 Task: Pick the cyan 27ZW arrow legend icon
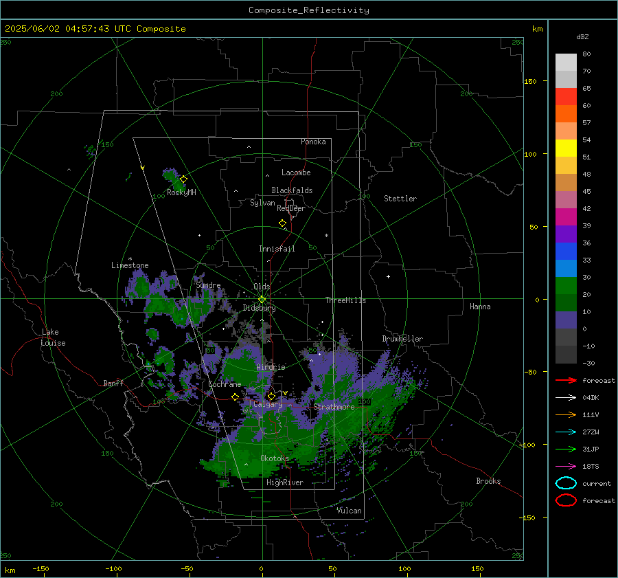566,432
